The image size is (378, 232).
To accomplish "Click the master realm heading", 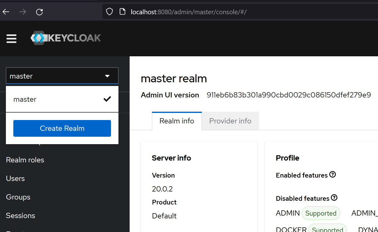I will click(174, 79).
